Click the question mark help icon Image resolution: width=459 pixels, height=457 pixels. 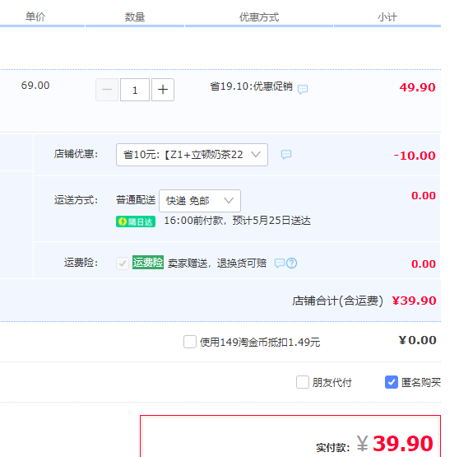291,263
